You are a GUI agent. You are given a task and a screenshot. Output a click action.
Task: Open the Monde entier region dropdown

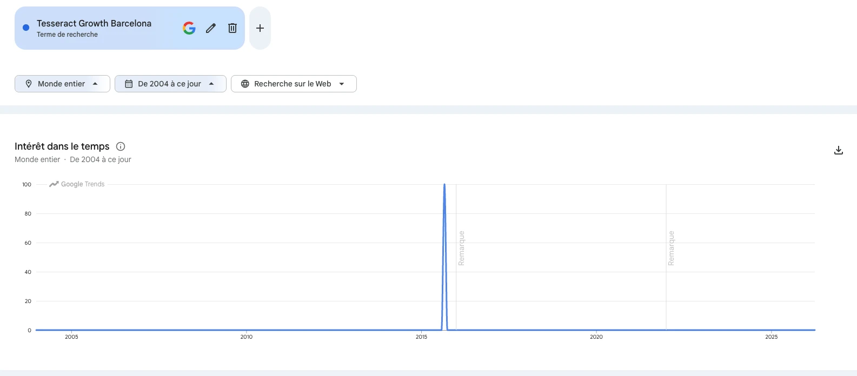pyautogui.click(x=61, y=83)
